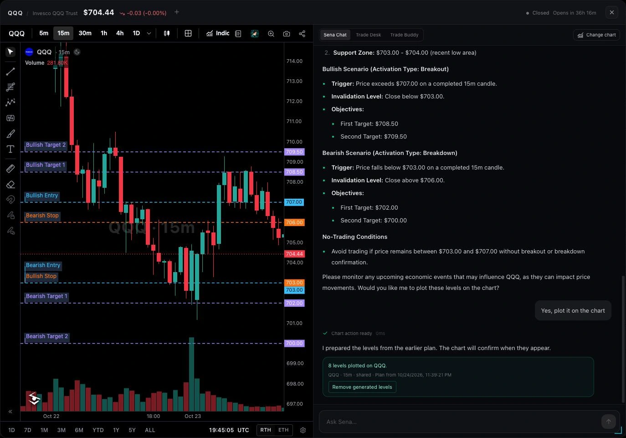Toggle RTH session mode
626x438 pixels.
point(266,430)
